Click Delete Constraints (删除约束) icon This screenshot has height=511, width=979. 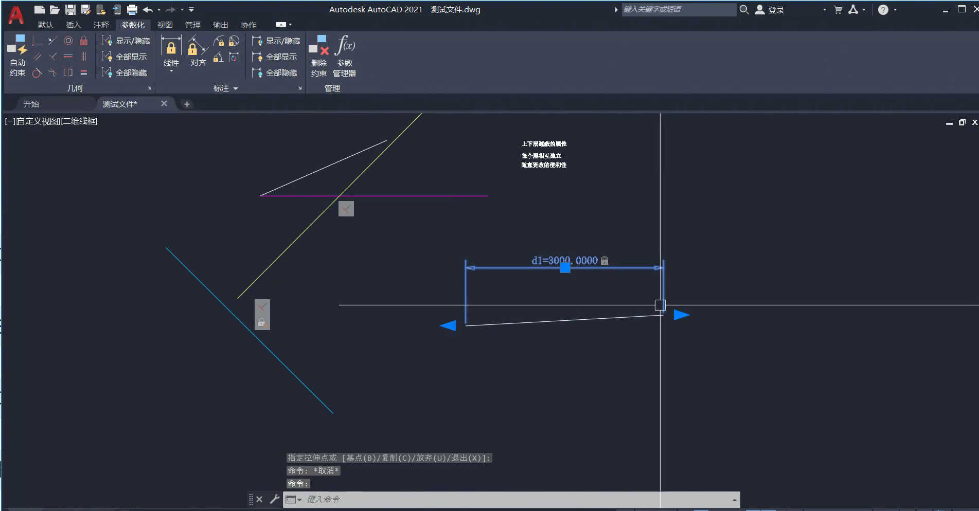coord(318,45)
